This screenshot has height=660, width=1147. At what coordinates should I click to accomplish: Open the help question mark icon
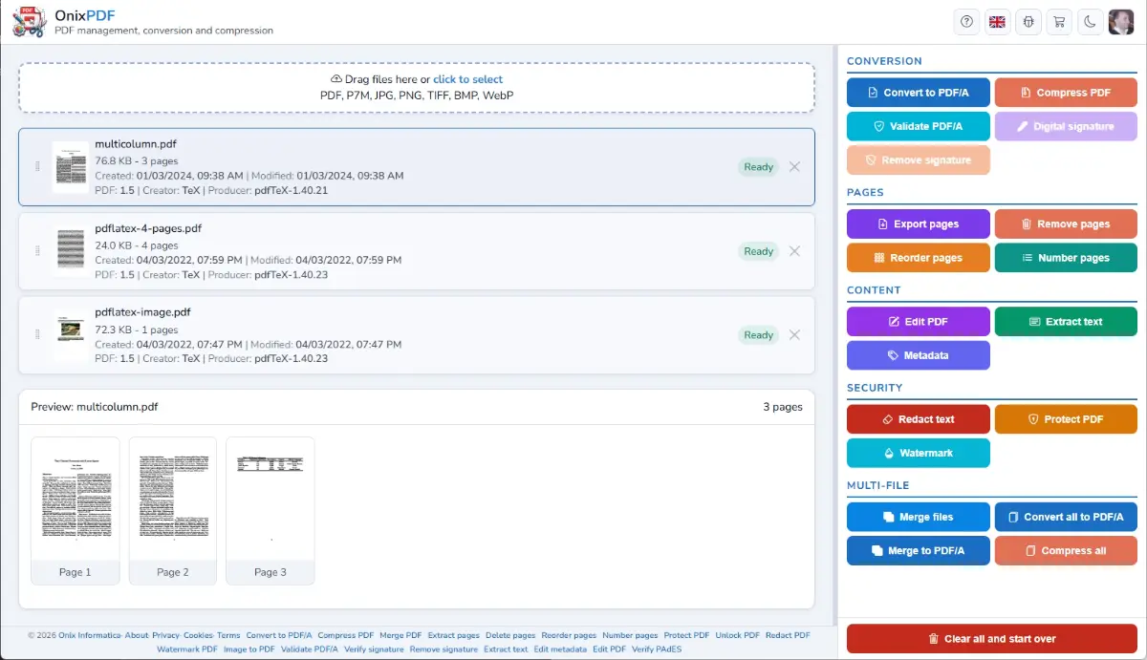[967, 22]
